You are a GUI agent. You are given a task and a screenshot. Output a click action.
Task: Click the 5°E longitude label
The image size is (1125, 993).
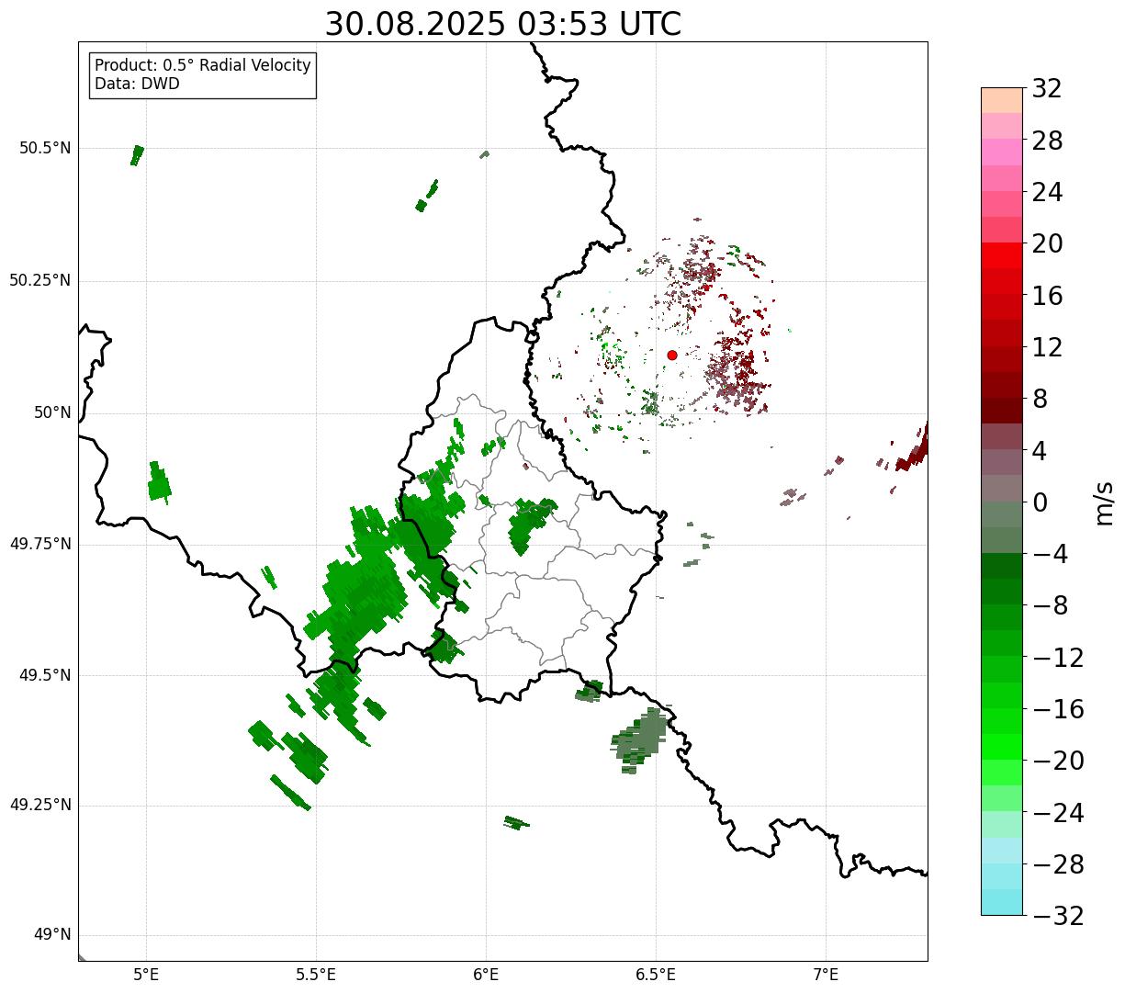[146, 974]
